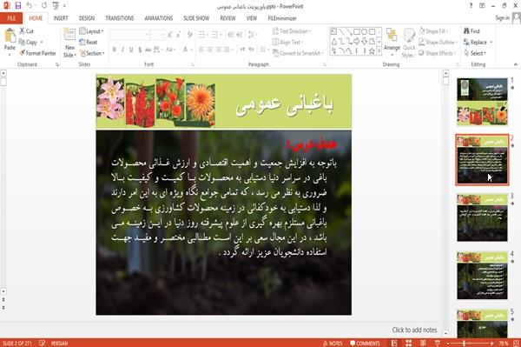The height and width of the screenshot is (347, 521).
Task: Toggle Bold formatting
Action: 115,50
